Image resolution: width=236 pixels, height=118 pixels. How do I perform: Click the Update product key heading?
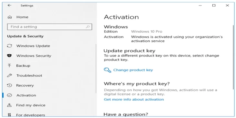click(129, 51)
